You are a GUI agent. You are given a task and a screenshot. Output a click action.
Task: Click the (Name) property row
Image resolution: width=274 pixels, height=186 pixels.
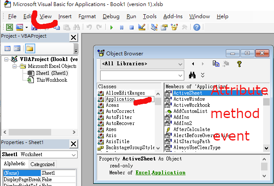click(x=39, y=173)
